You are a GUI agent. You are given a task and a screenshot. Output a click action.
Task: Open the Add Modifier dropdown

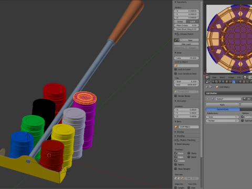click(x=228, y=93)
